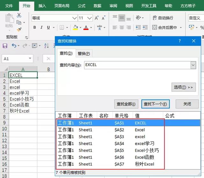
Task: Click the cell borders icon
Action: [62, 27]
